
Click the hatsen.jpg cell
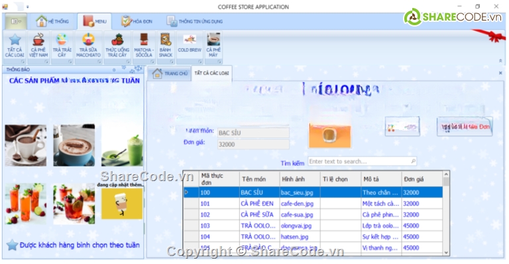pyautogui.click(x=300, y=237)
